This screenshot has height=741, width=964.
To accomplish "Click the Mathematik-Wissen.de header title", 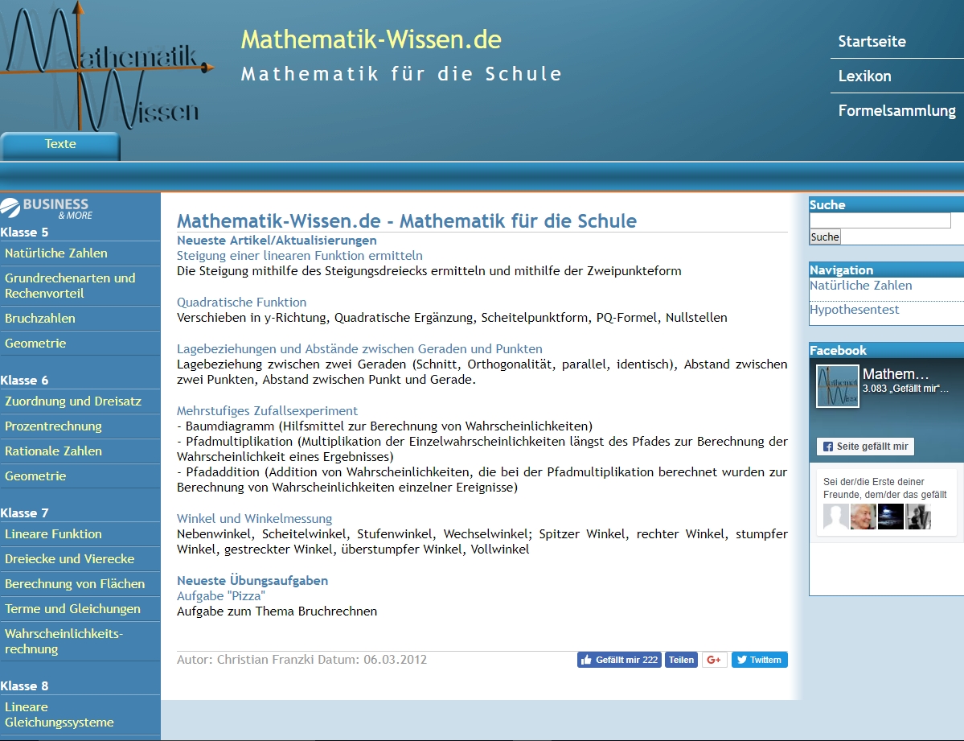I will [371, 39].
